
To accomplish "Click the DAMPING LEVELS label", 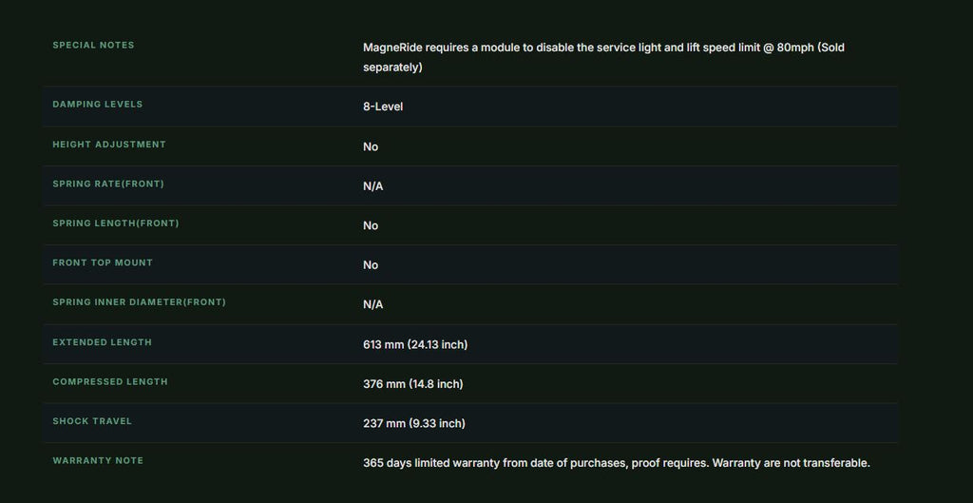I will click(98, 105).
